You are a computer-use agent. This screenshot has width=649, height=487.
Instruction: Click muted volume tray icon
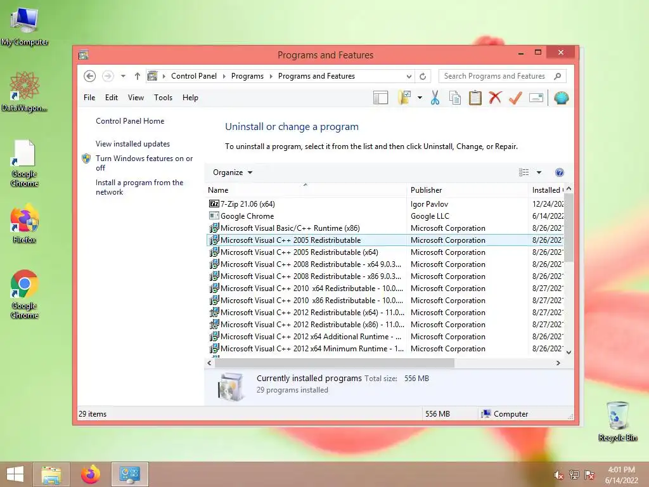[558, 475]
